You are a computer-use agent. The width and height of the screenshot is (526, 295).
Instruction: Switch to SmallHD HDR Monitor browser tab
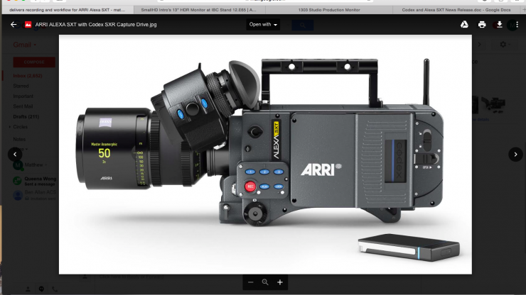196,11
